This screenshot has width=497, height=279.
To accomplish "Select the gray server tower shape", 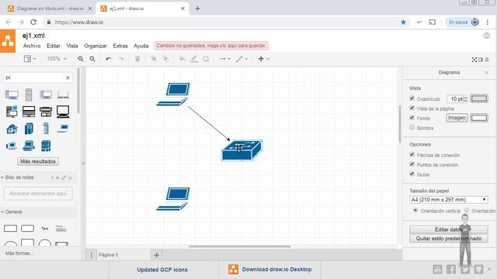I will click(29, 95).
